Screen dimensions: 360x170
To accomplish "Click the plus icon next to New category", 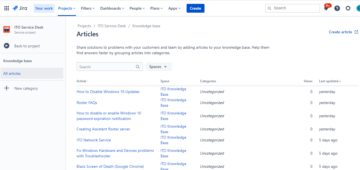I will pyautogui.click(x=7, y=88).
